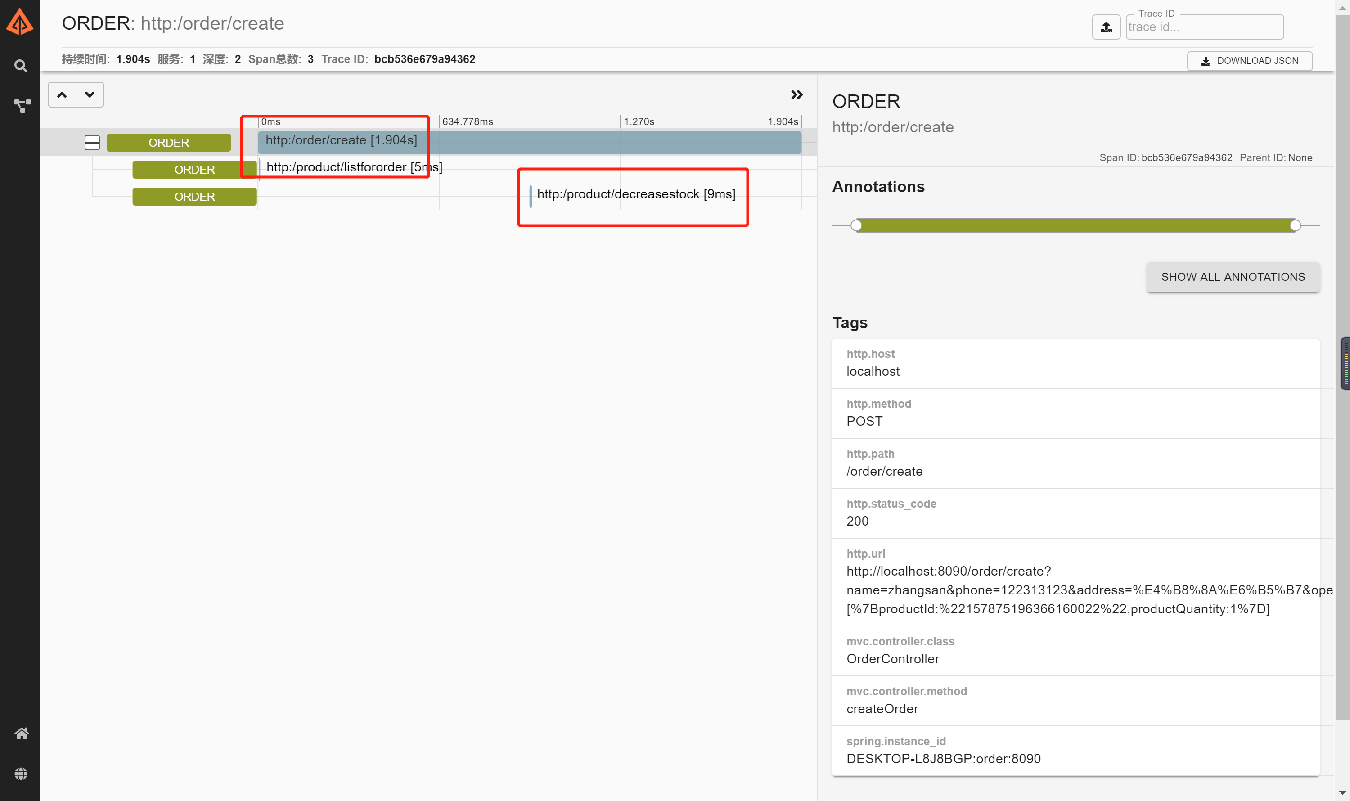Screen dimensions: 1350x801
Task: Open the search traces page icon
Action: coord(21,66)
